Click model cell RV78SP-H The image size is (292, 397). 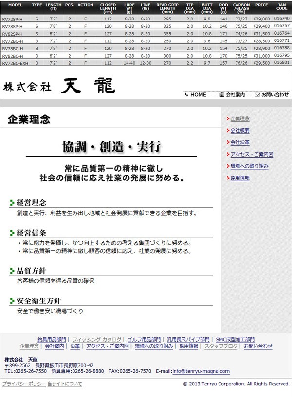(x=12, y=26)
